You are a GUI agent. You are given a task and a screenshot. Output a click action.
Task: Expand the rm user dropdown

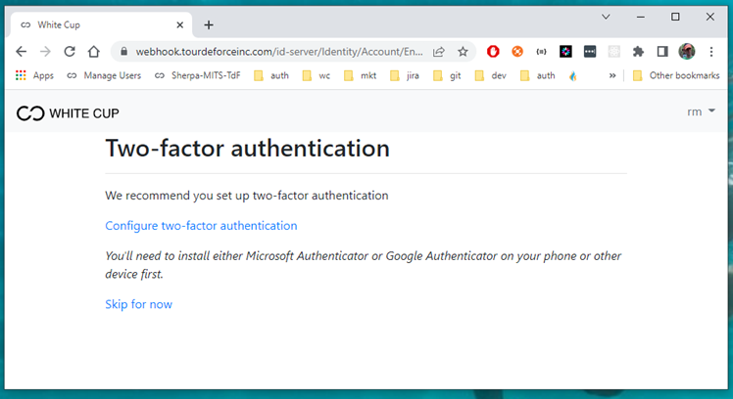pos(702,111)
